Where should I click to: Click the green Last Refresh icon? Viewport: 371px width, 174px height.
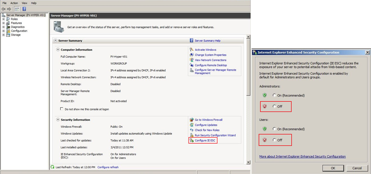52,167
